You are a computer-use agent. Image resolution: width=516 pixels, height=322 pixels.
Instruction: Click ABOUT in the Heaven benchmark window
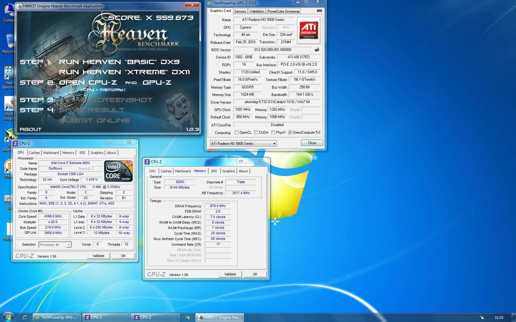pyautogui.click(x=30, y=129)
